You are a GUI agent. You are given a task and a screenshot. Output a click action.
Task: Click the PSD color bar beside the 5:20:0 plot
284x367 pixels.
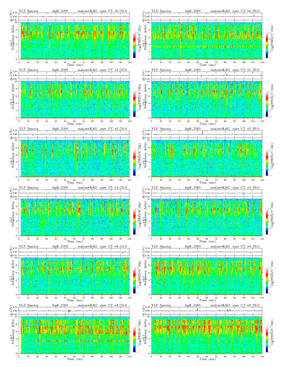click(134, 339)
